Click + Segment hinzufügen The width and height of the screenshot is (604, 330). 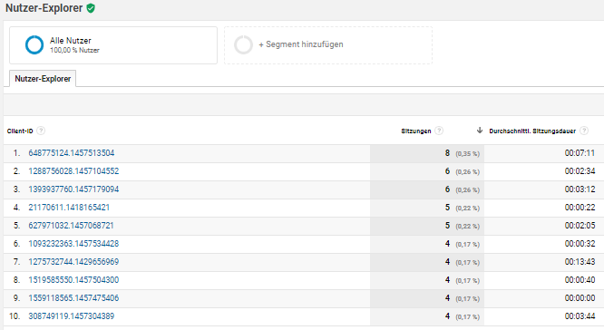coord(301,44)
